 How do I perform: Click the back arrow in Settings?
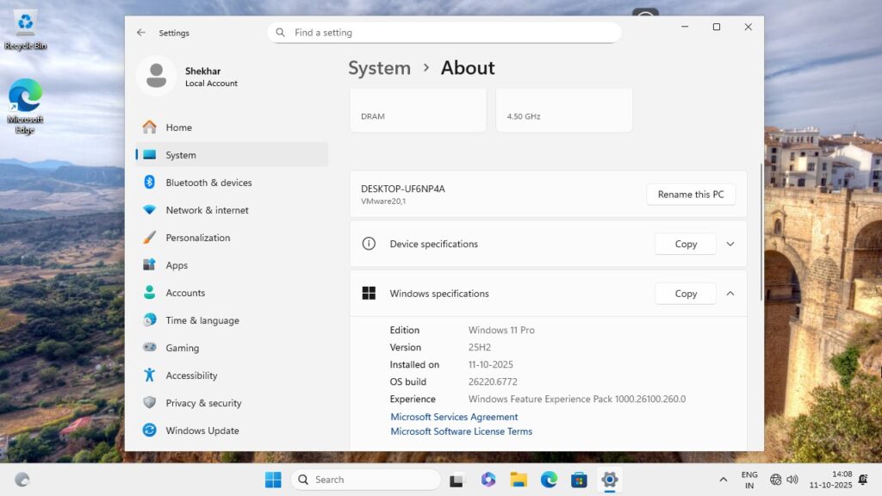coord(141,33)
